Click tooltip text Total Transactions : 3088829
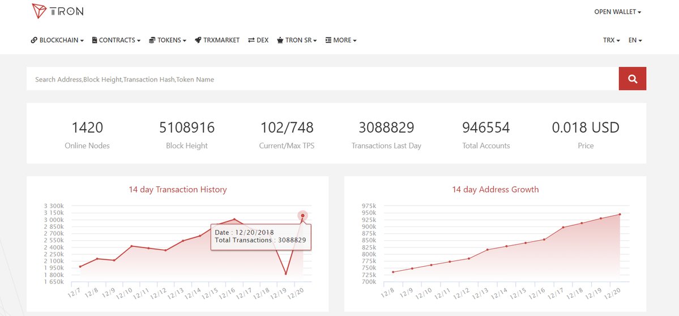 pyautogui.click(x=261, y=240)
